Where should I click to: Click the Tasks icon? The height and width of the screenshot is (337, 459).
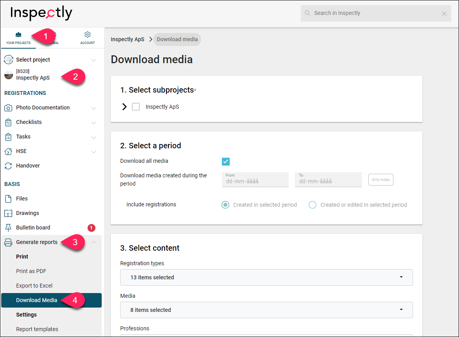click(x=8, y=137)
